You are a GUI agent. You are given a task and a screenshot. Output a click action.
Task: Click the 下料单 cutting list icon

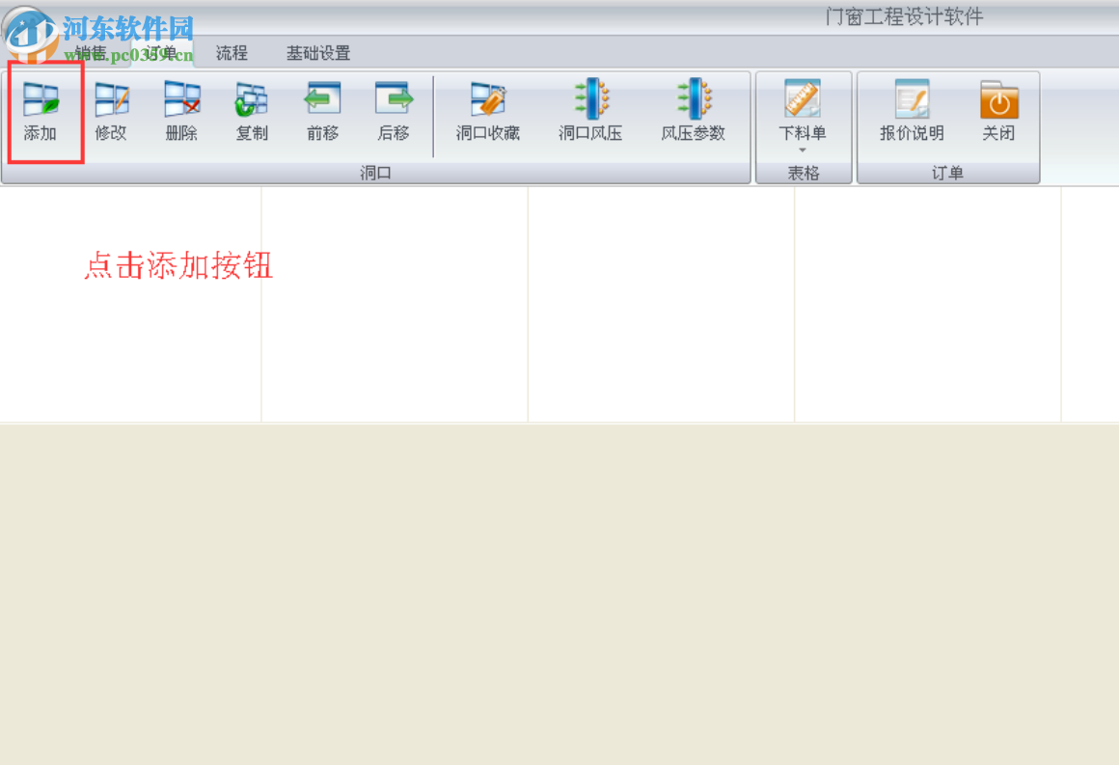coord(804,101)
